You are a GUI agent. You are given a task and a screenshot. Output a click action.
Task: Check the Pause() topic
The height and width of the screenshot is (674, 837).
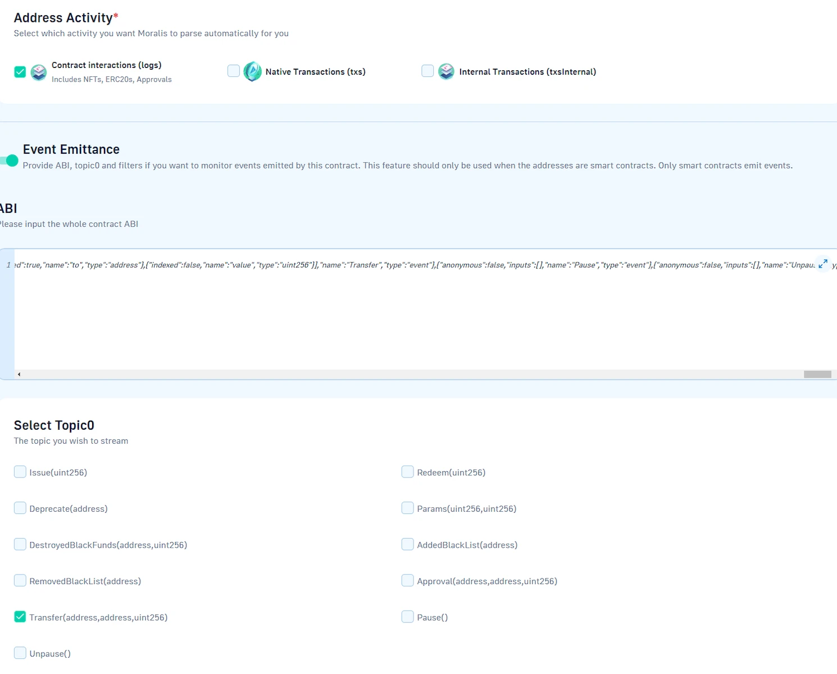(x=408, y=617)
